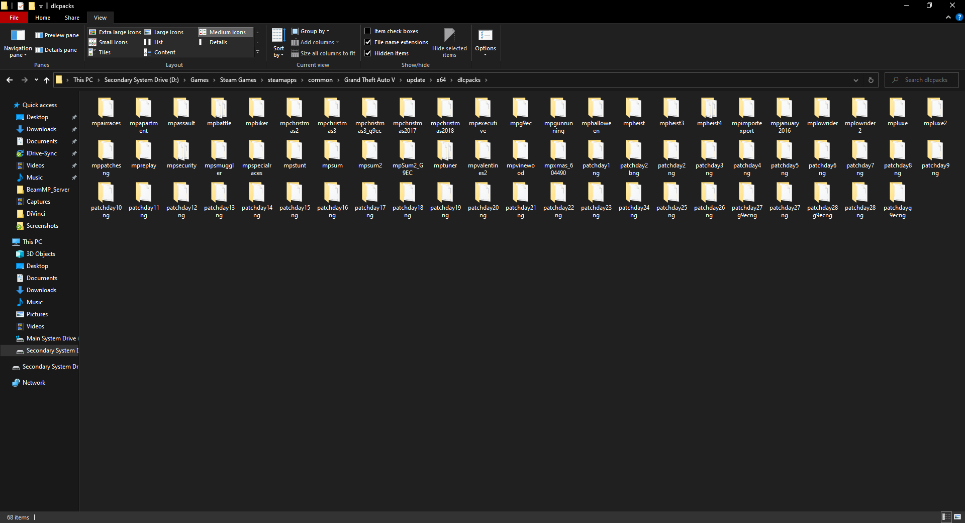Go forward in folder history
This screenshot has width=965, height=523.
tap(24, 80)
